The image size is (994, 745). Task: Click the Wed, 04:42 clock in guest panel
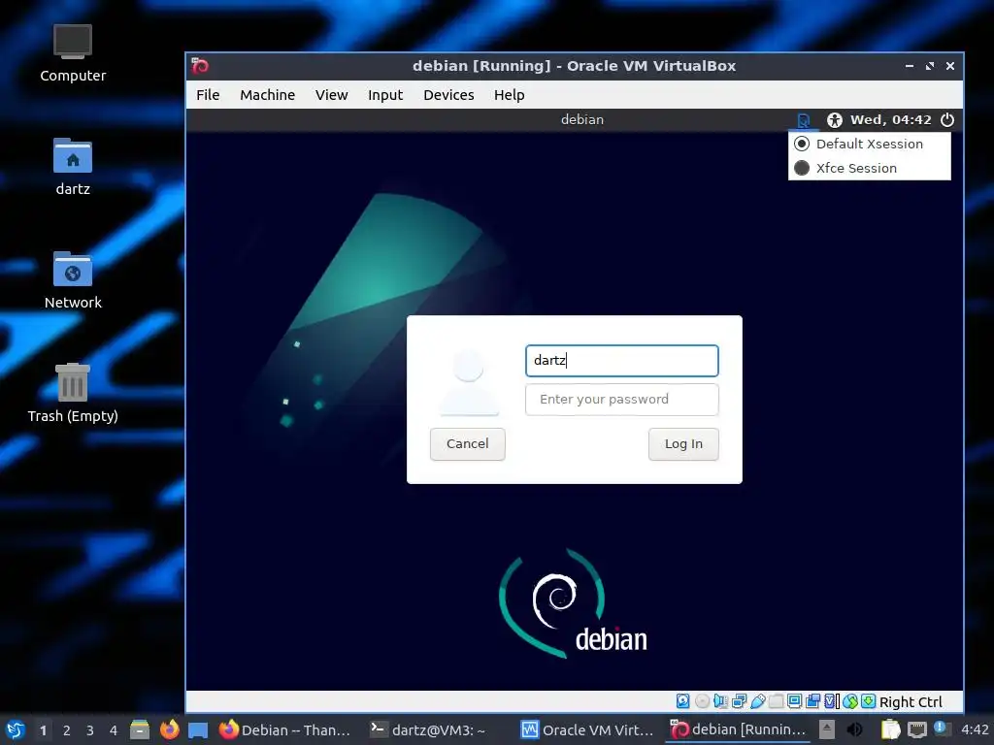891,119
